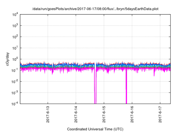Click the 10^0 y-axis tick label
188x132 pixels.
coord(15,59)
